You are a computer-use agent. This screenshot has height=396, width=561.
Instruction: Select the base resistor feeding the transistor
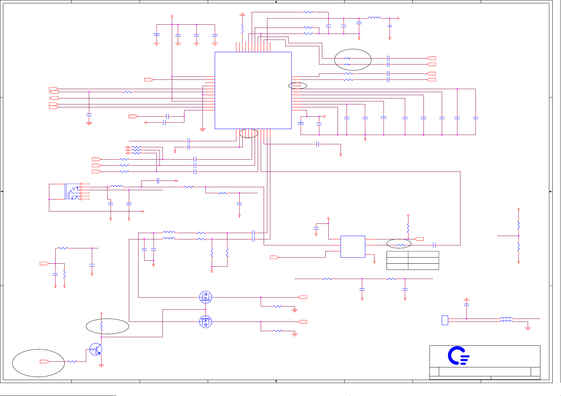[72, 361]
